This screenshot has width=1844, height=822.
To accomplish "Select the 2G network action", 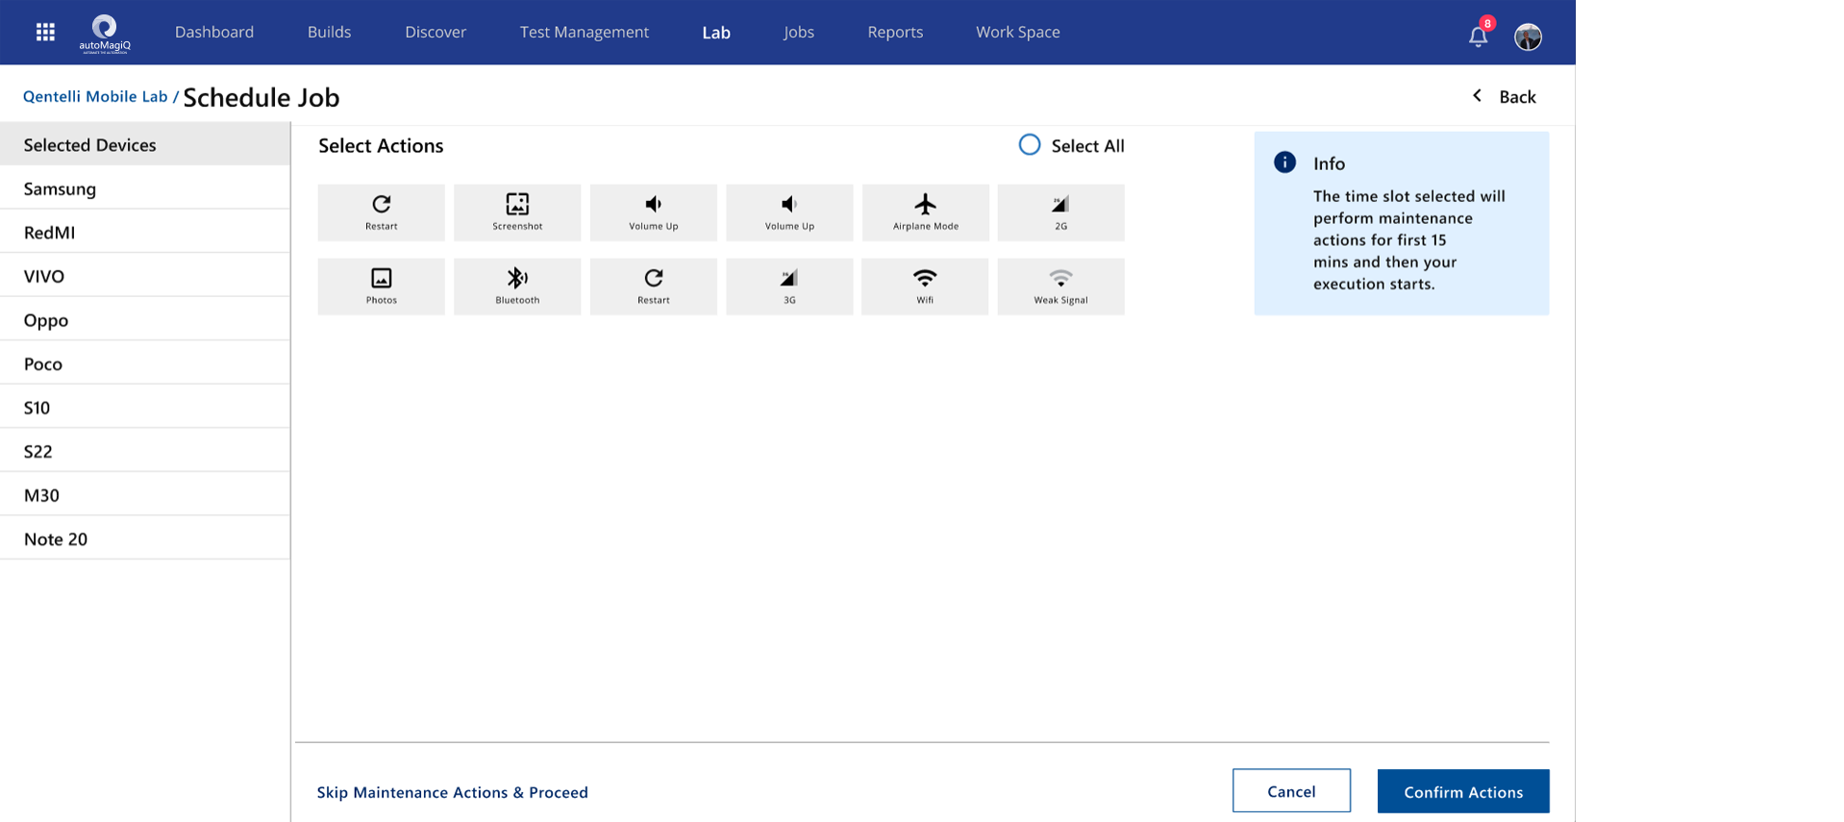I will point(1061,212).
